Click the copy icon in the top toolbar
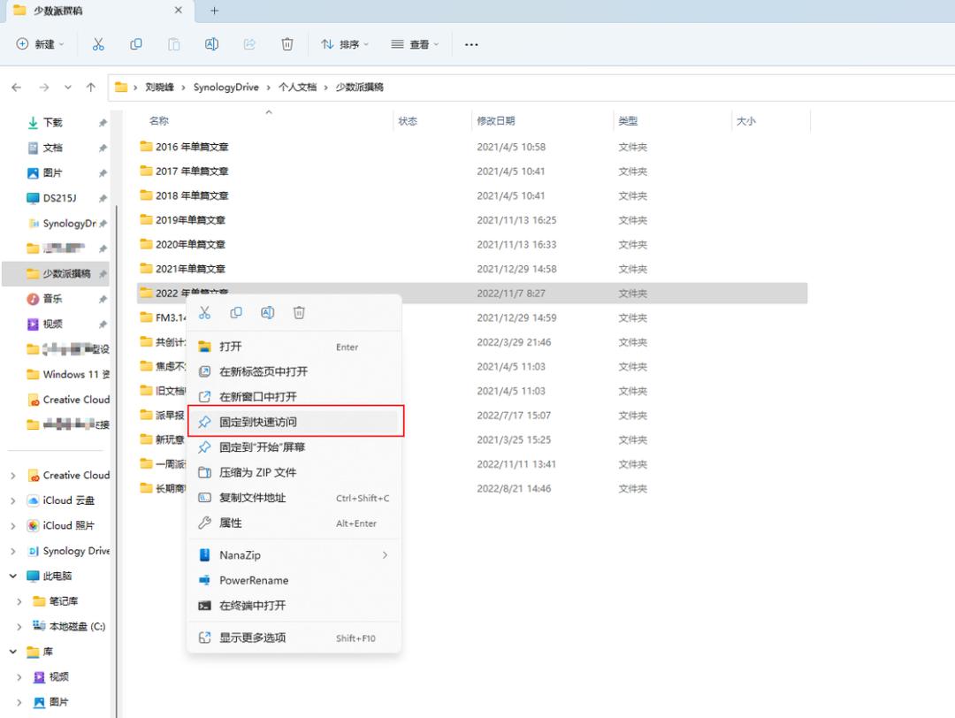This screenshot has width=955, height=718. 136,44
